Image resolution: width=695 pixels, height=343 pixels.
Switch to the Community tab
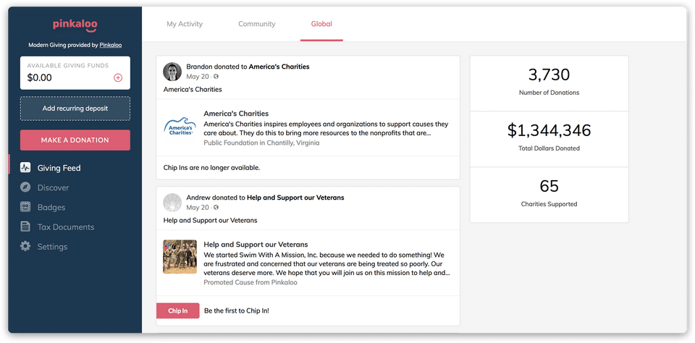coord(256,24)
